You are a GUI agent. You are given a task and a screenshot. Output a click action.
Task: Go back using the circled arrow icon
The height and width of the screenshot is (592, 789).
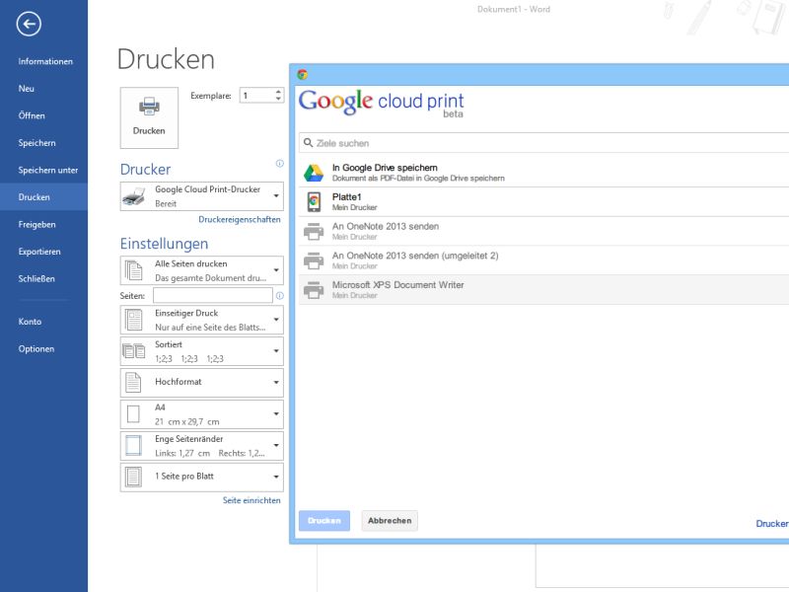(29, 23)
